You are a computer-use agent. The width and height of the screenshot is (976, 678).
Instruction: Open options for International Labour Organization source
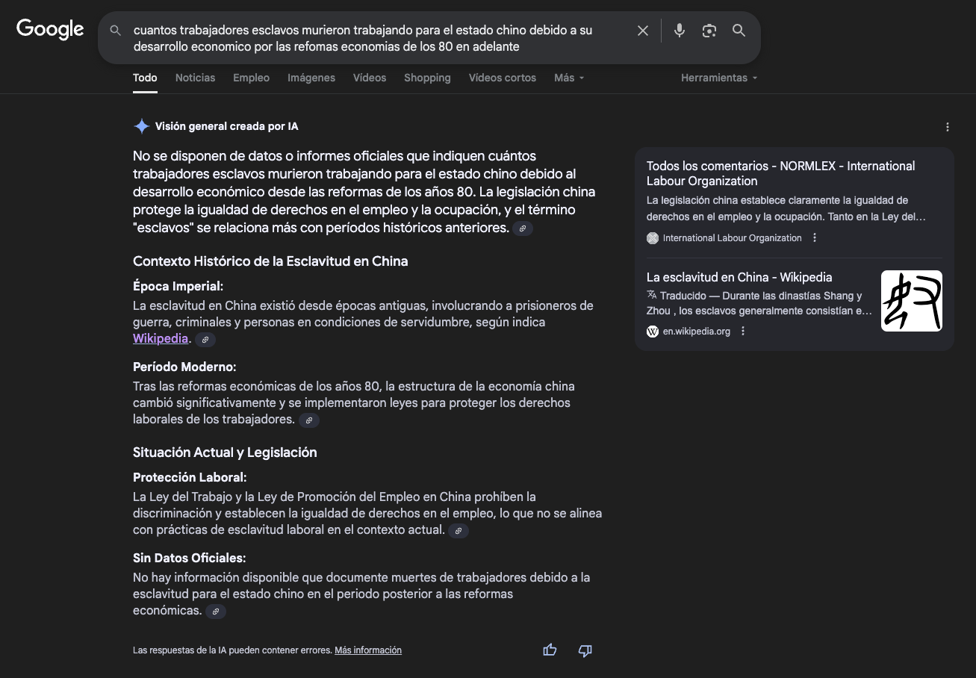click(815, 238)
